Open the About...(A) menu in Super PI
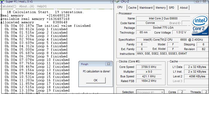Screen dimensions: 209x118 click(26, 6)
